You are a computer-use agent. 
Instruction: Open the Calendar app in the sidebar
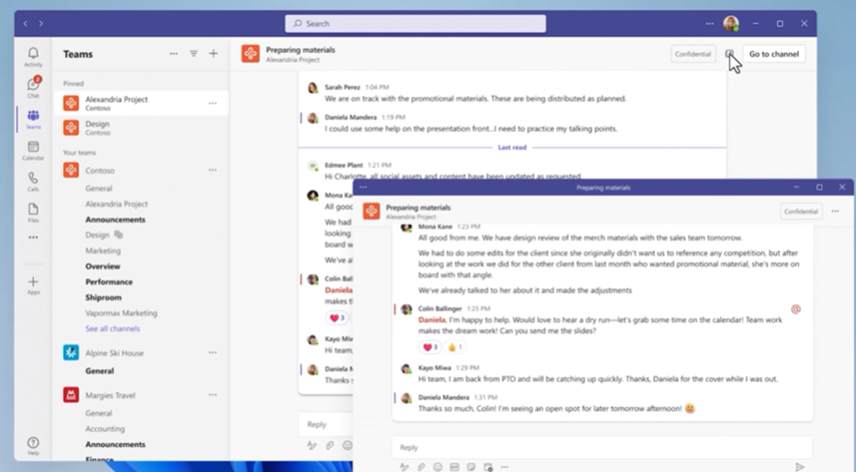(33, 150)
